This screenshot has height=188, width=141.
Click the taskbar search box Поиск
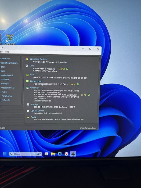point(26,154)
